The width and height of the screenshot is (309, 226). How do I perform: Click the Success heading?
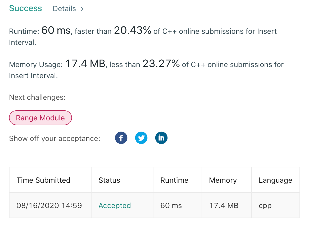click(25, 8)
